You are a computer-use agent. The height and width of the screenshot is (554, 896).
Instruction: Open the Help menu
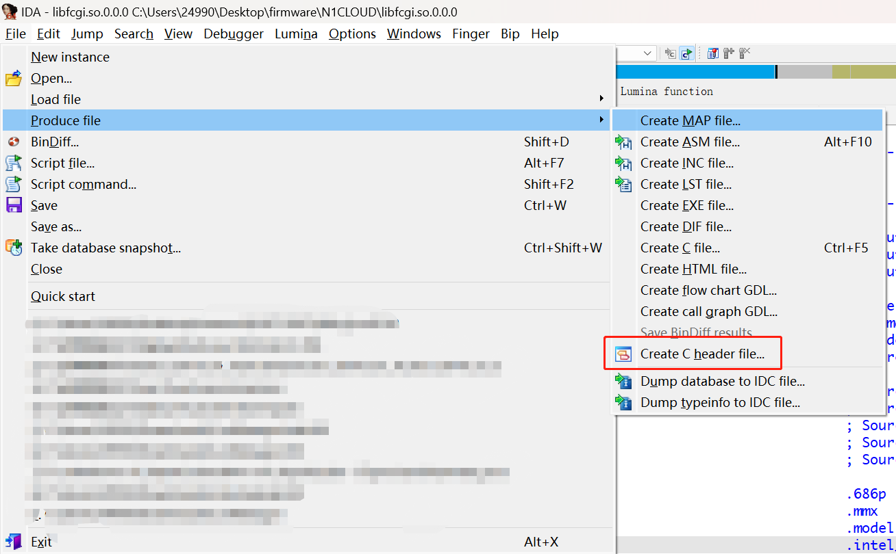[545, 34]
